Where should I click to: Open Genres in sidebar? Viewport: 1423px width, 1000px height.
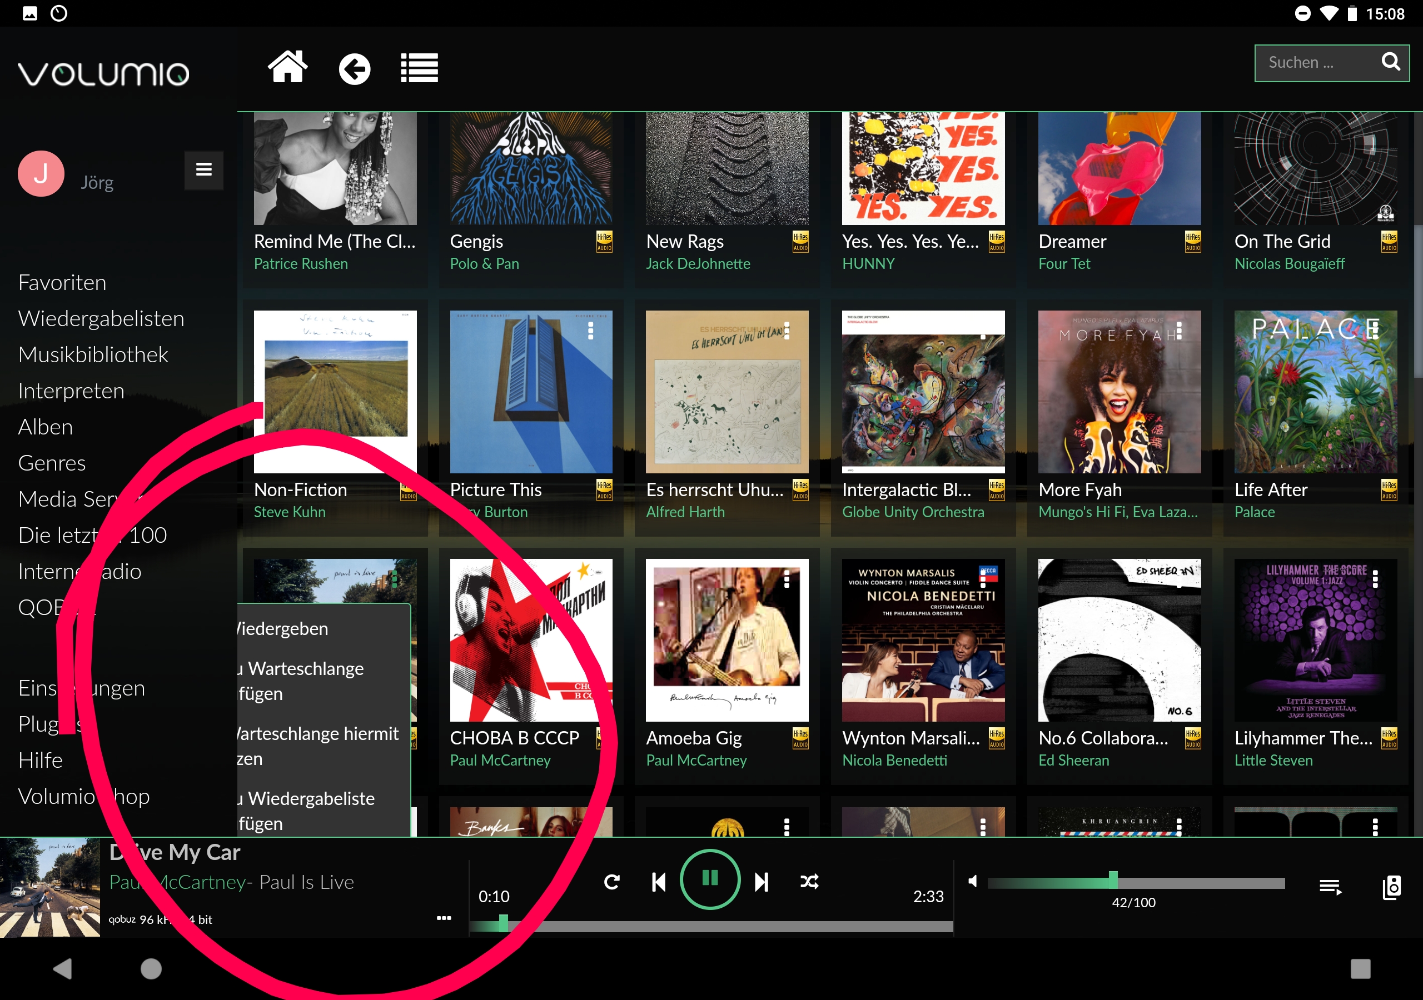click(52, 463)
